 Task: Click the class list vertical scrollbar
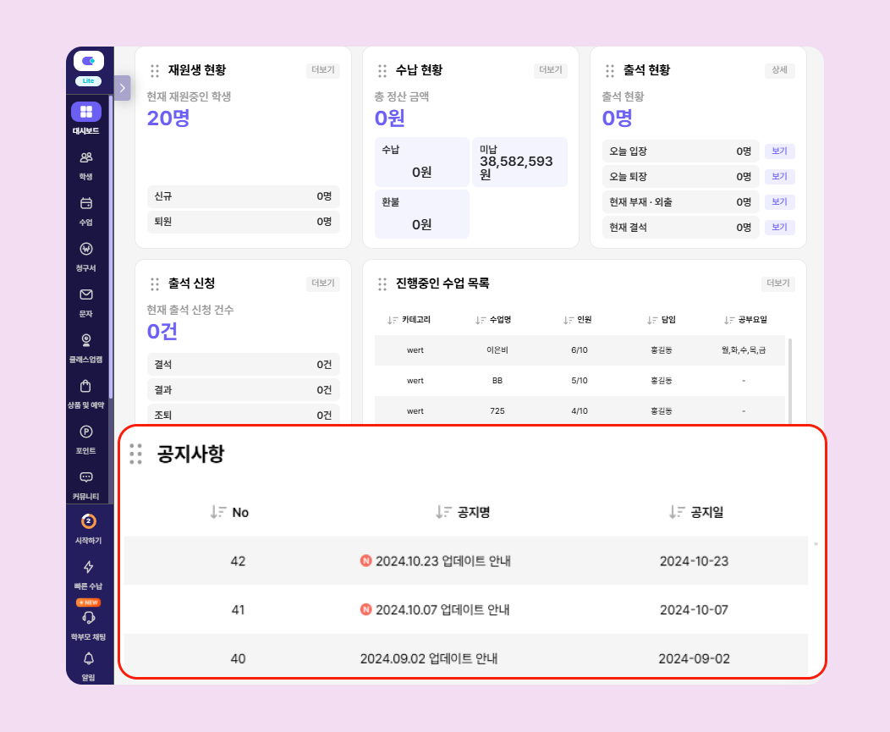pyautogui.click(x=790, y=381)
